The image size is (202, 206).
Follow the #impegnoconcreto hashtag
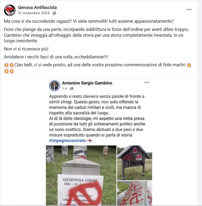coord(68,141)
